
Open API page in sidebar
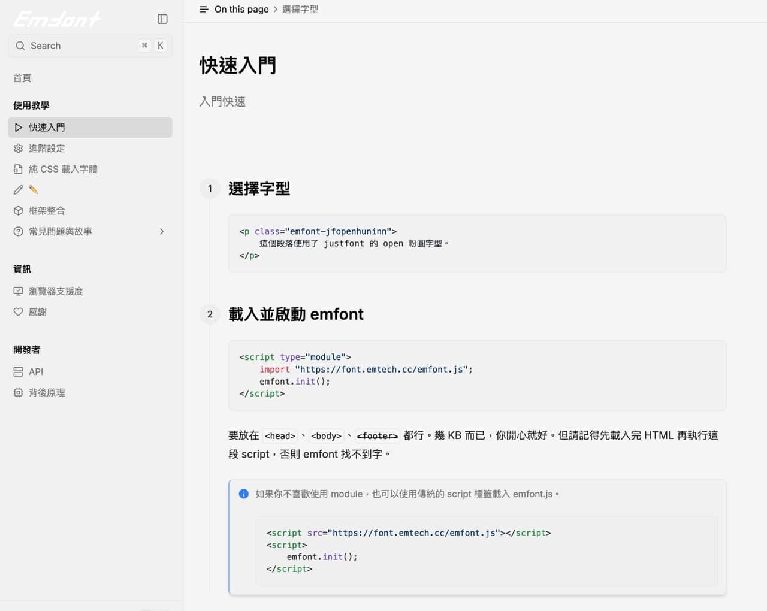[90, 372]
